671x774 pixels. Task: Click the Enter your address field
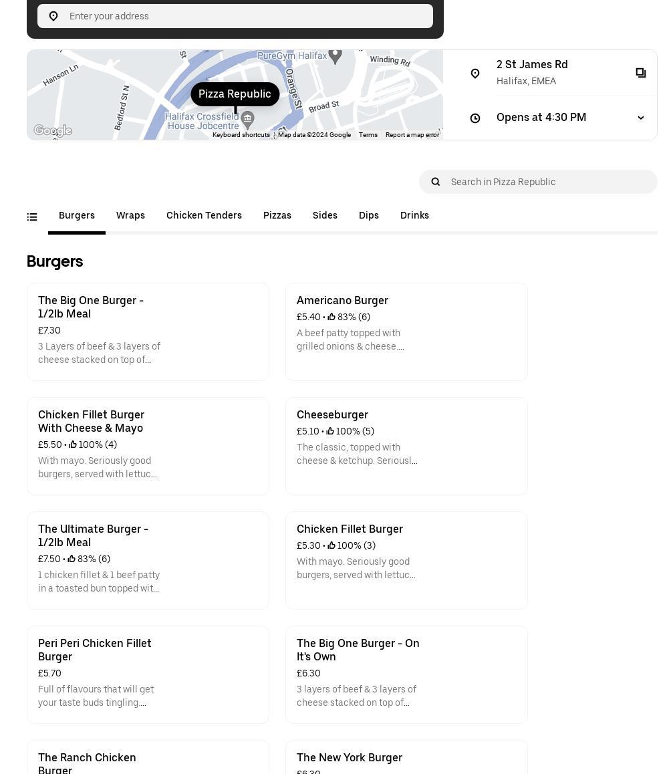(235, 16)
